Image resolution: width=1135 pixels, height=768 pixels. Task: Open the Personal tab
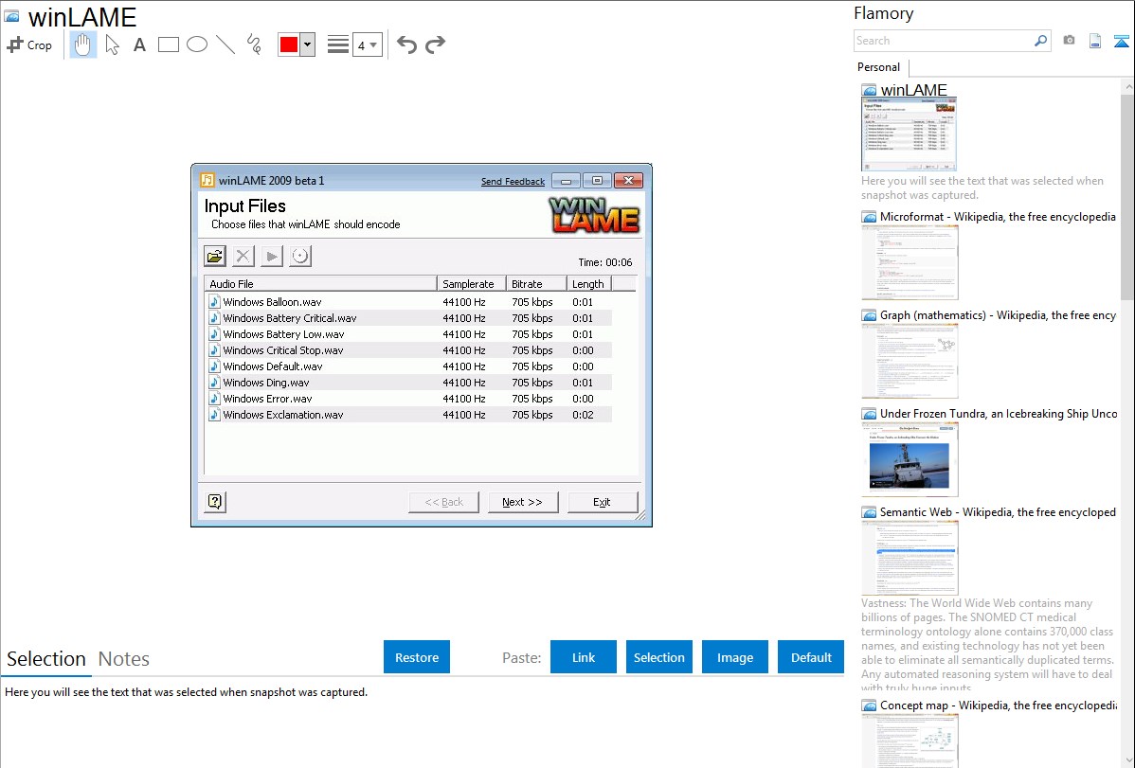(878, 67)
